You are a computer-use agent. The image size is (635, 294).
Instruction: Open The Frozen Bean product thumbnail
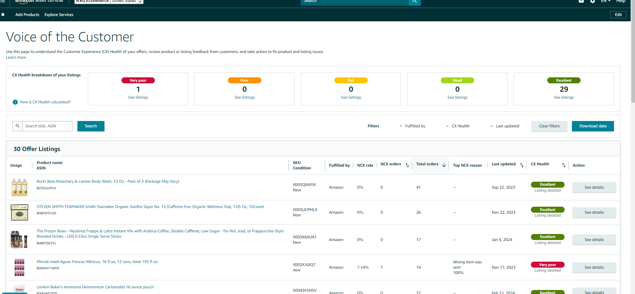click(19, 240)
